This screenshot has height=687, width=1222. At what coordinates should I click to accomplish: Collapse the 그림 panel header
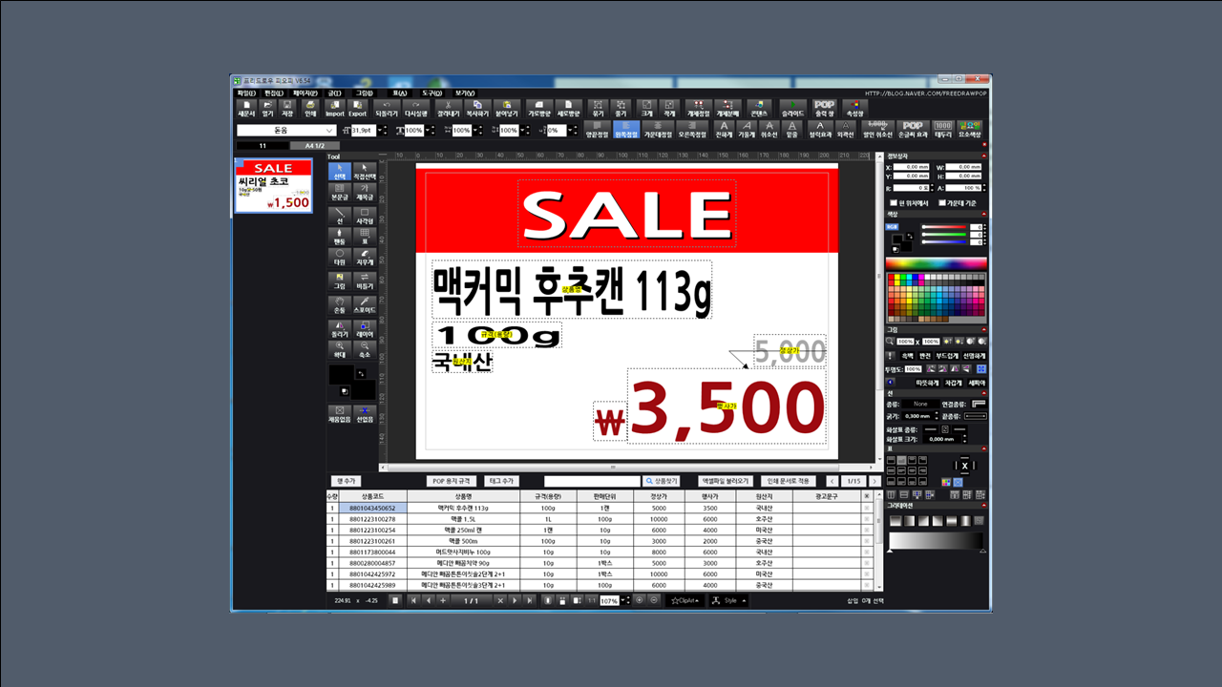984,329
